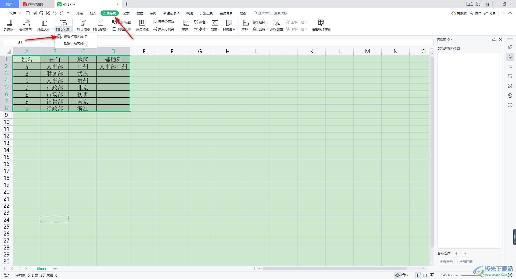This screenshot has height=279, width=516.
Task: Open the 页边距 (margins) options
Action: (9, 25)
